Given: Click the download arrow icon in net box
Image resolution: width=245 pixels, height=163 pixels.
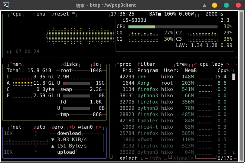Looking at the screenshot, I should pos(53,140).
